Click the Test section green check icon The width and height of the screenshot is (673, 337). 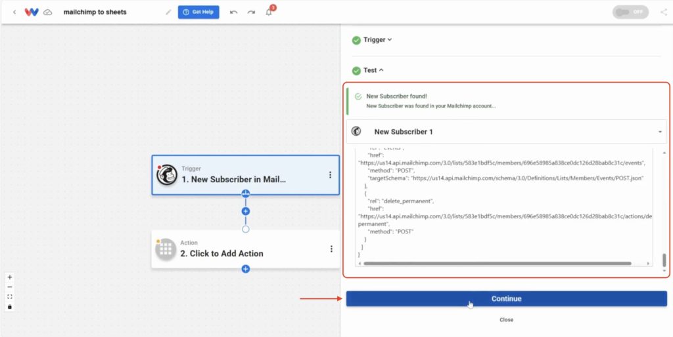pos(356,71)
